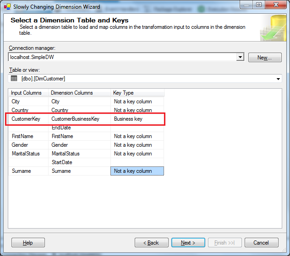Click the Cancel button
Screen dimensions: 290x256
point(261,243)
